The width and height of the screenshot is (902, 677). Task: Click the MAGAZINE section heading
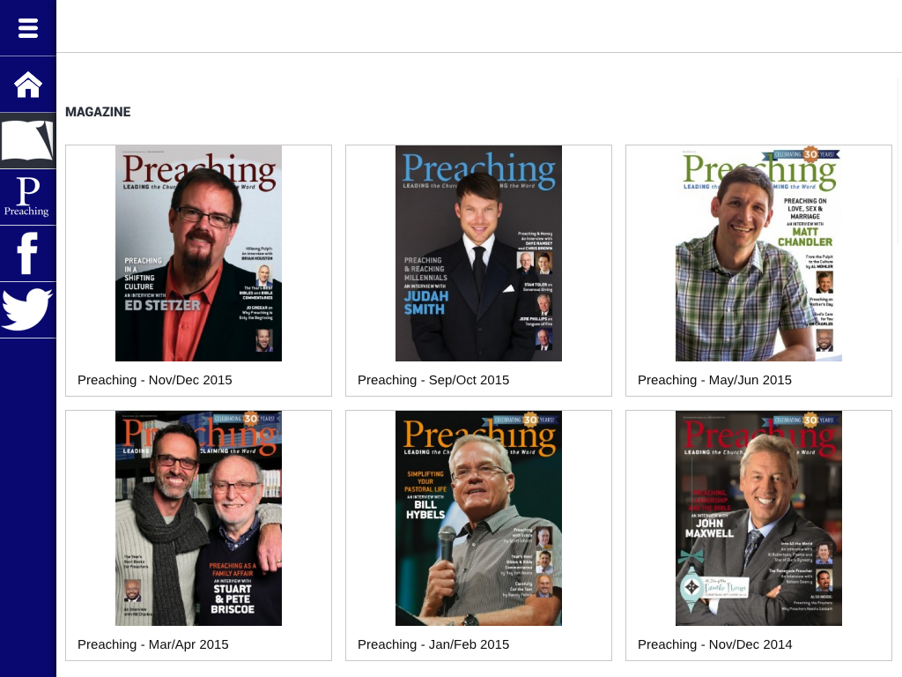tap(98, 112)
